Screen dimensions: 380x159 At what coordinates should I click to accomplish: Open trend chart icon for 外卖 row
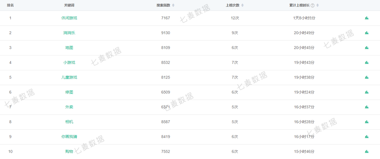pyautogui.click(x=367, y=107)
